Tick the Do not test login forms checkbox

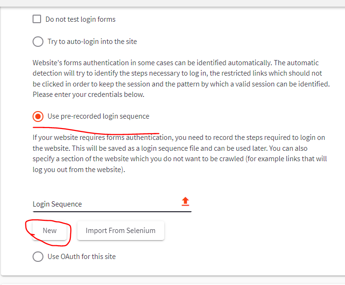pos(37,19)
